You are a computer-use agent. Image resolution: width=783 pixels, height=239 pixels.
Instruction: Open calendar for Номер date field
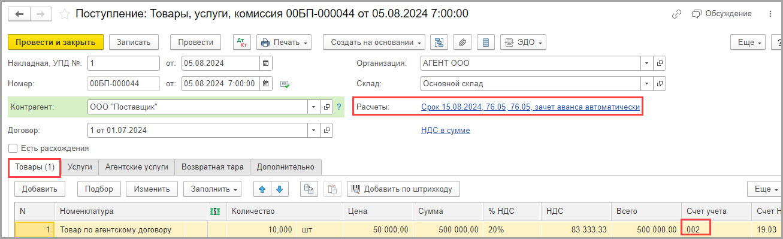(266, 83)
